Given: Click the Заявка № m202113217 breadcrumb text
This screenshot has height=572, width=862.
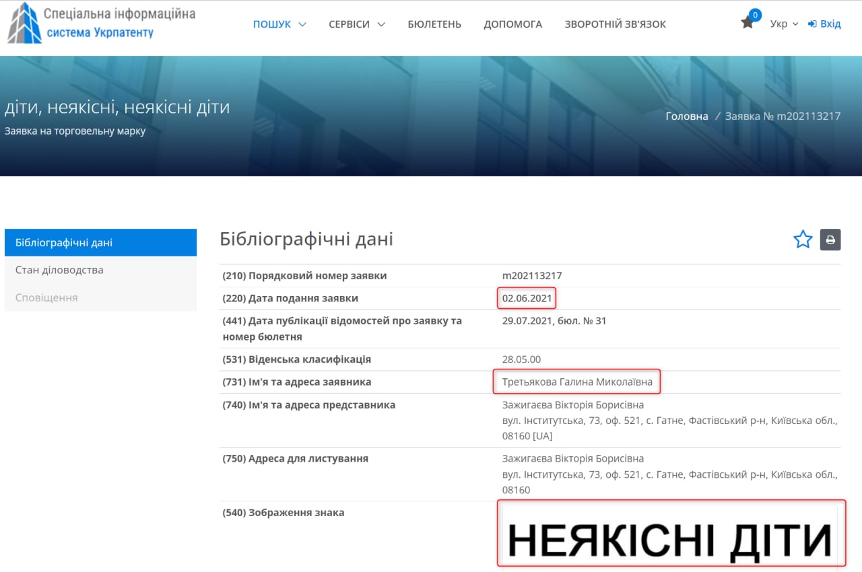Looking at the screenshot, I should coord(783,116).
